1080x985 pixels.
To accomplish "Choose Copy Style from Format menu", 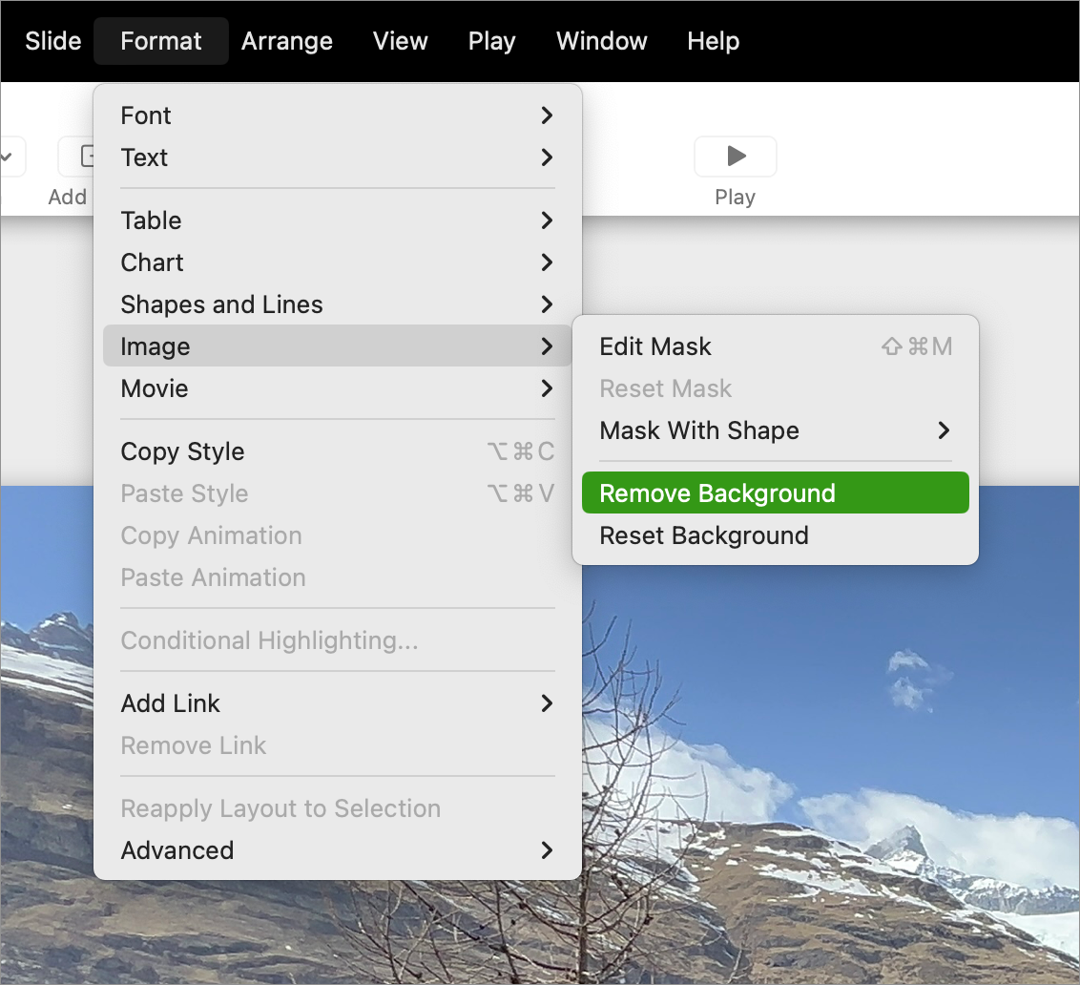I will [x=338, y=451].
